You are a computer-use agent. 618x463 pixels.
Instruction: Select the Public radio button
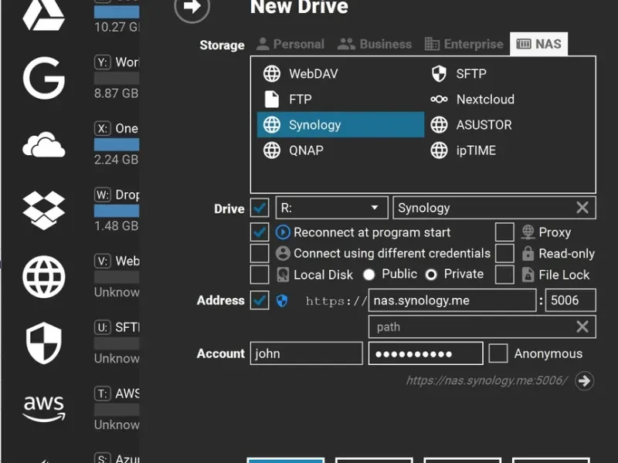(369, 275)
